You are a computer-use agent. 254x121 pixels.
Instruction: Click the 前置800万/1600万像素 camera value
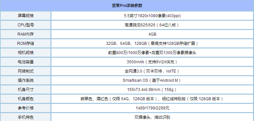152,53
